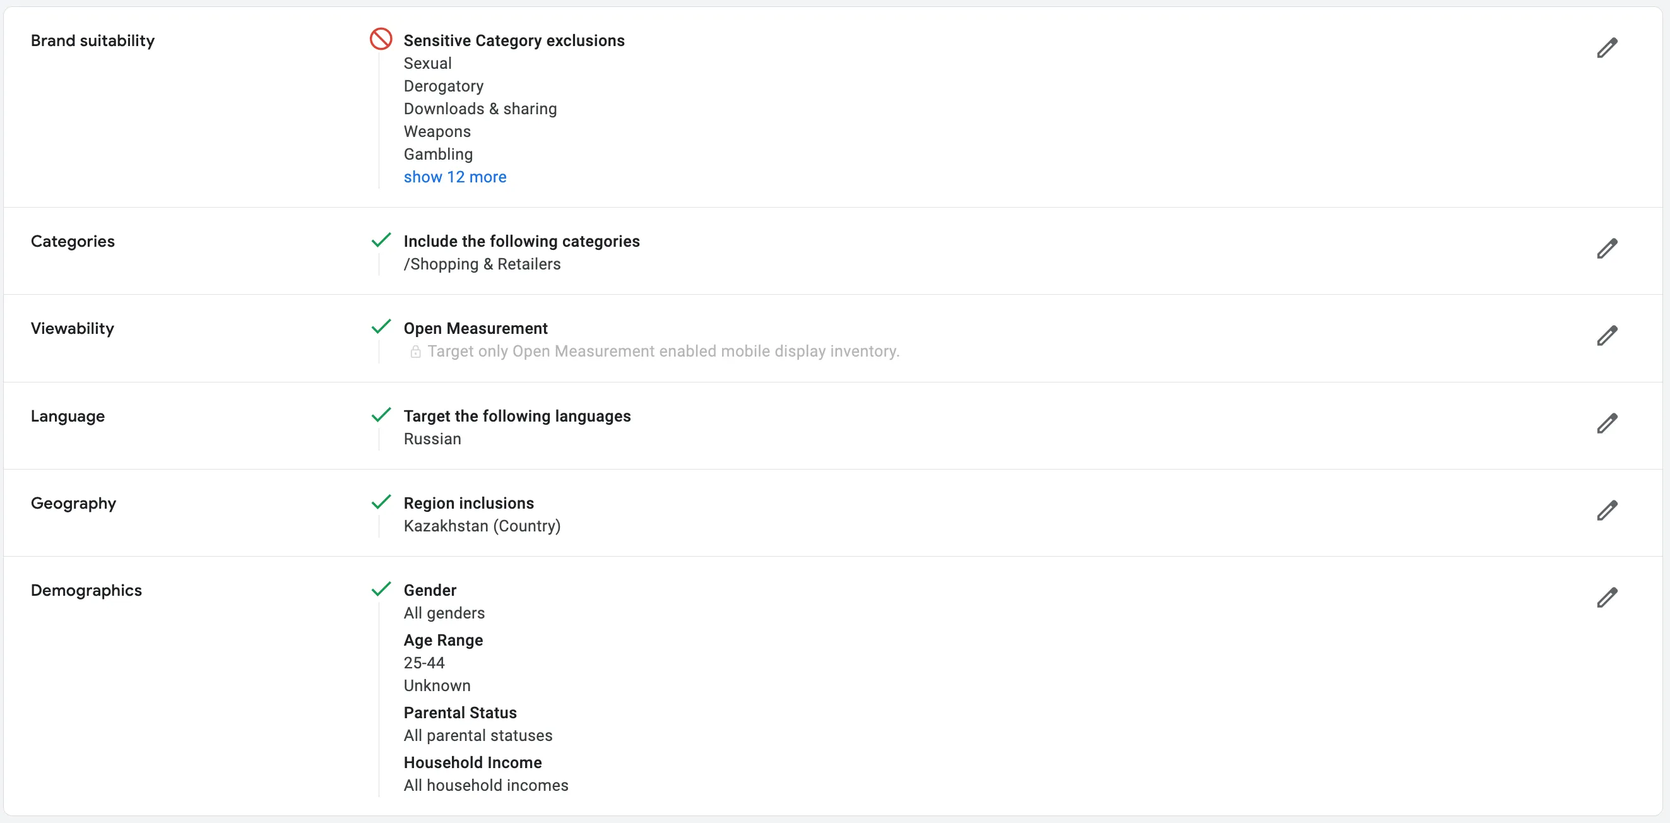Expand exclusions with 'show 12 more' link
This screenshot has height=823, width=1670.
[x=455, y=177]
